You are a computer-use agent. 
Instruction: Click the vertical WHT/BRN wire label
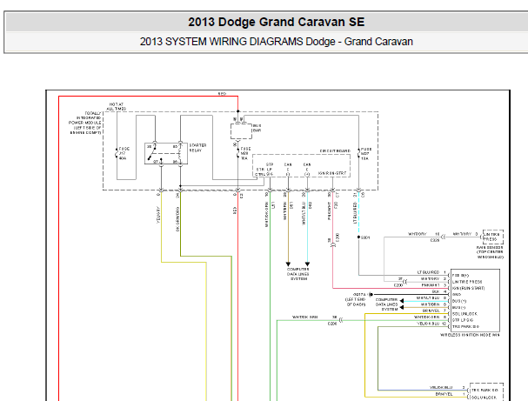285,211
